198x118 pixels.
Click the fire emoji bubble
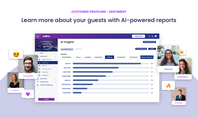pos(168,86)
